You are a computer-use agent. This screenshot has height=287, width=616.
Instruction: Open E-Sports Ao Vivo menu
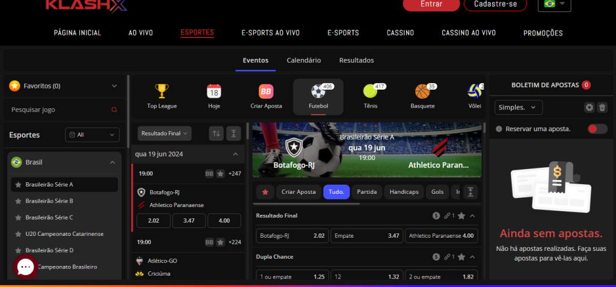(x=270, y=33)
